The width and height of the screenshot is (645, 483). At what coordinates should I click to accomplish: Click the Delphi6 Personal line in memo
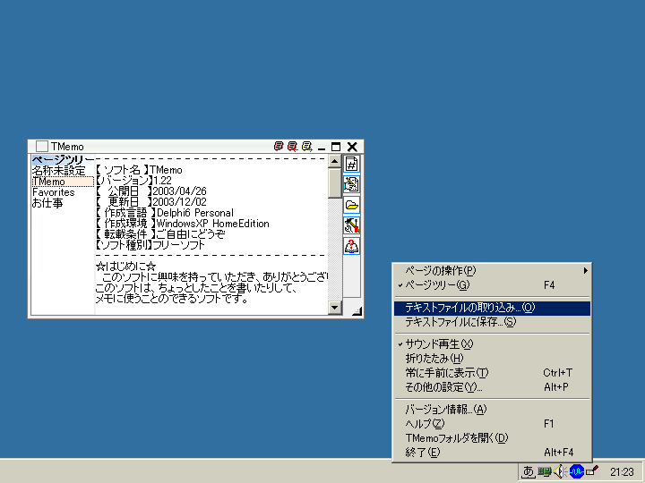(165, 213)
